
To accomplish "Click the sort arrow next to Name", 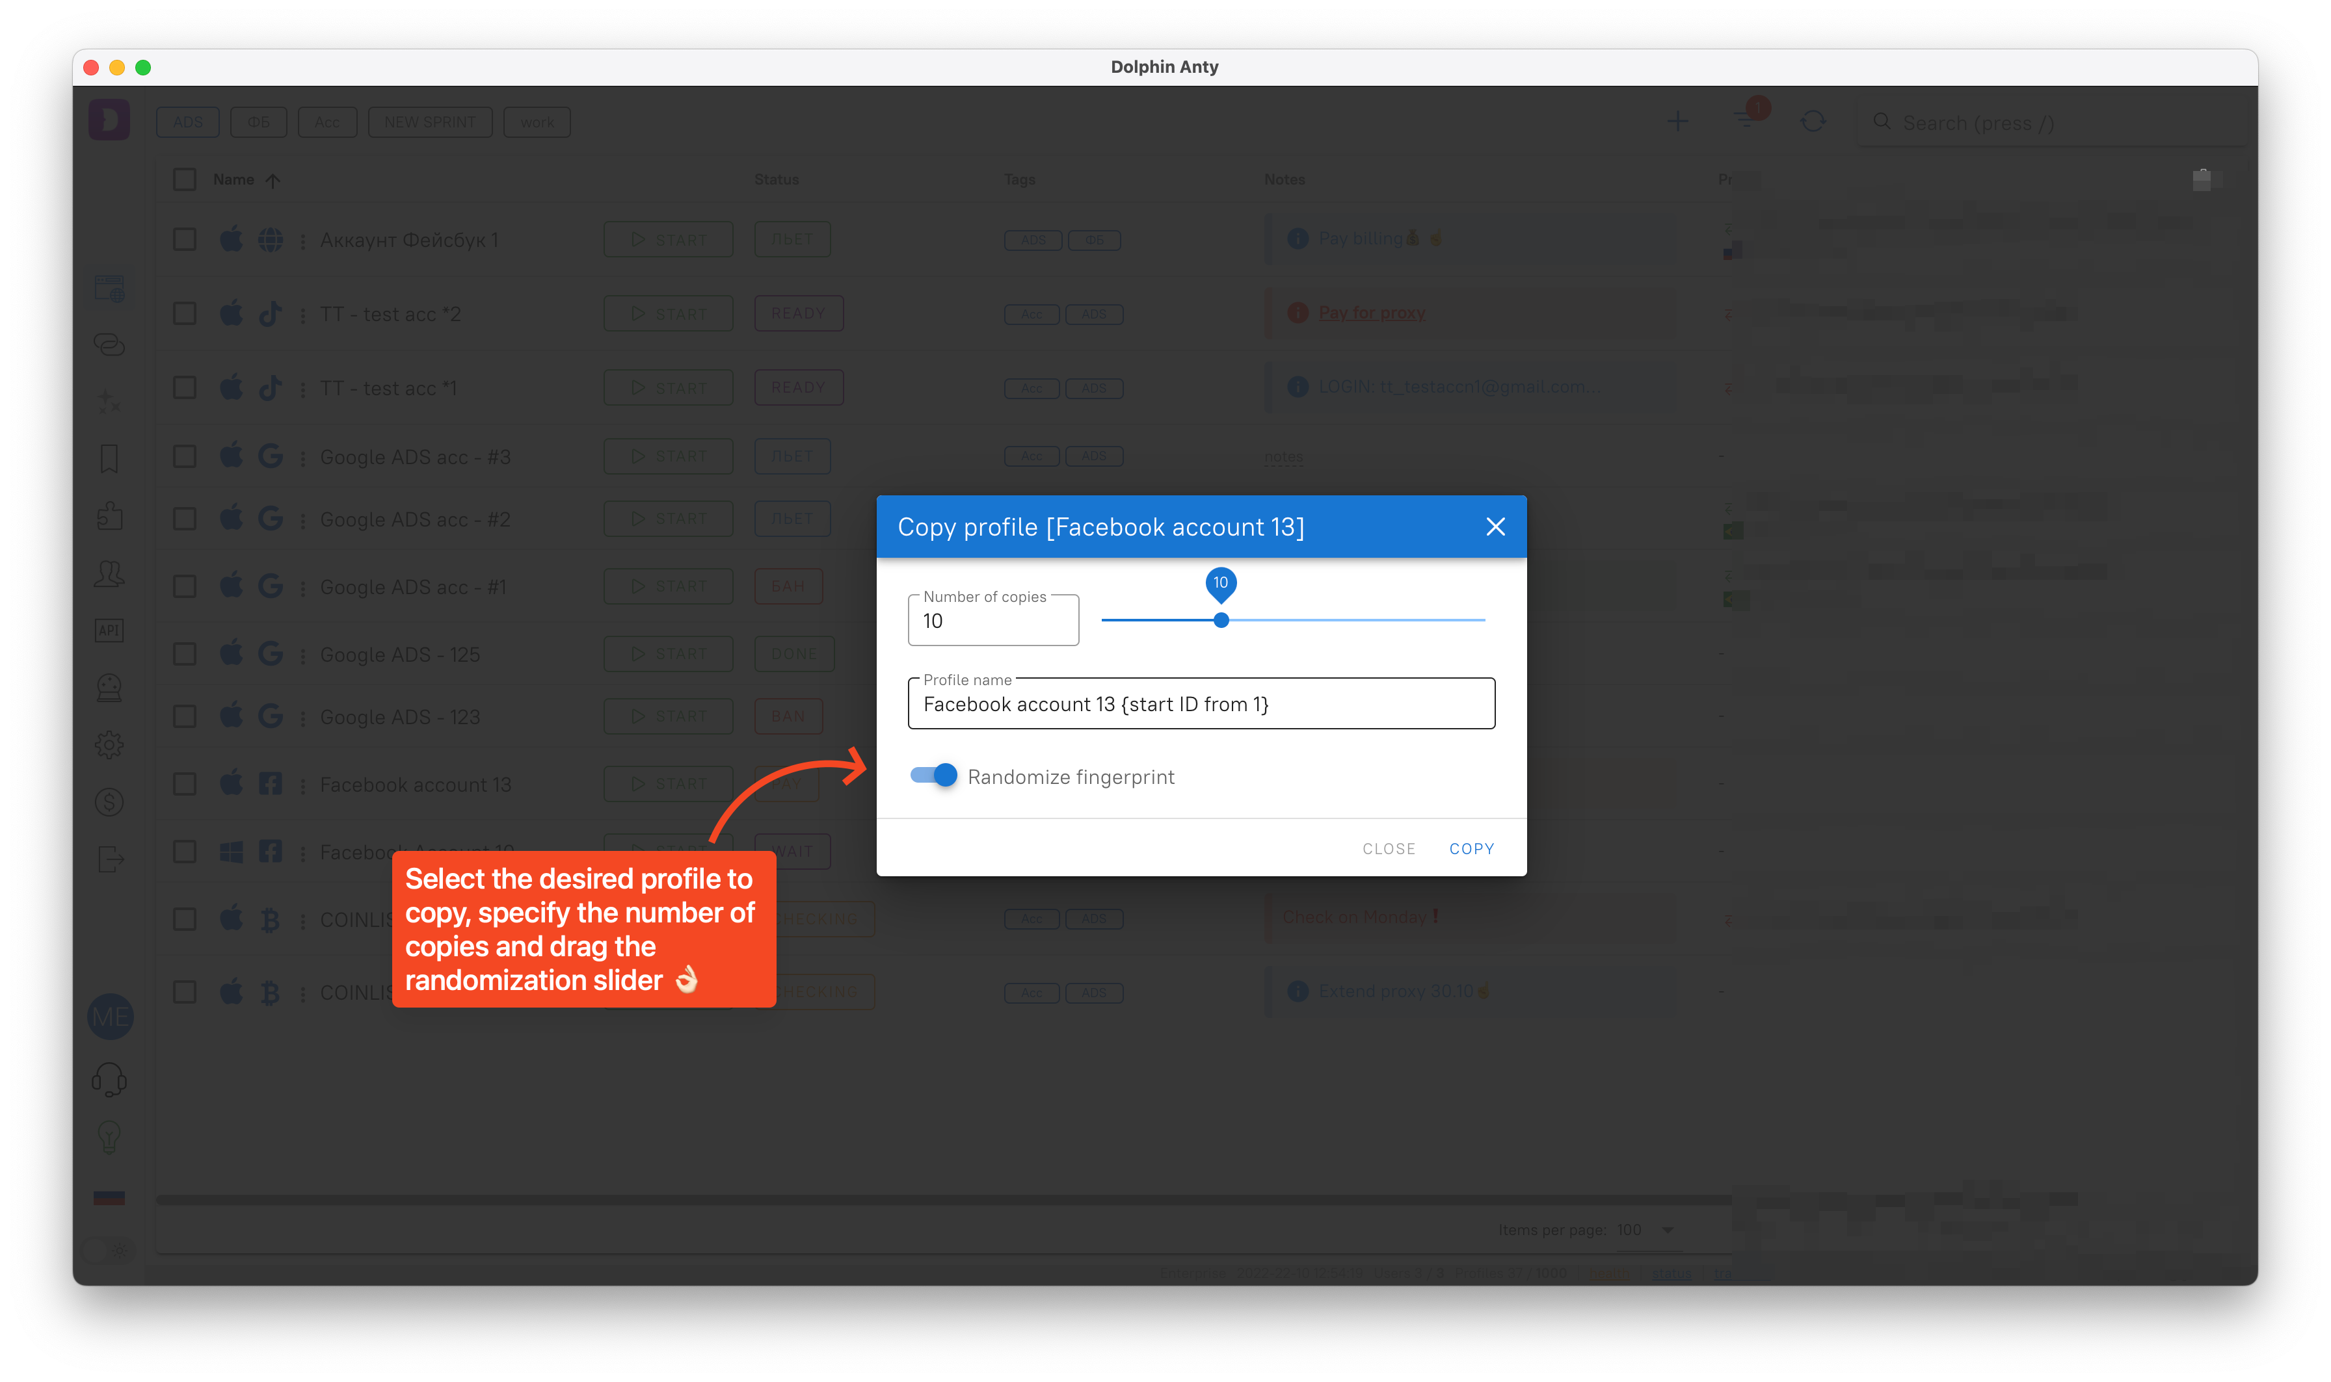I will (x=272, y=181).
